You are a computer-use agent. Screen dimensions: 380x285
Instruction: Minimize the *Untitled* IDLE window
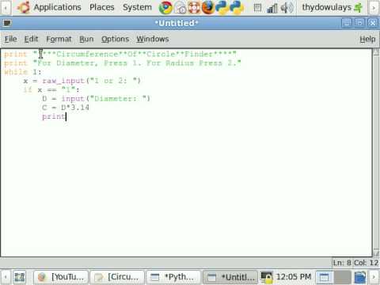(347, 23)
